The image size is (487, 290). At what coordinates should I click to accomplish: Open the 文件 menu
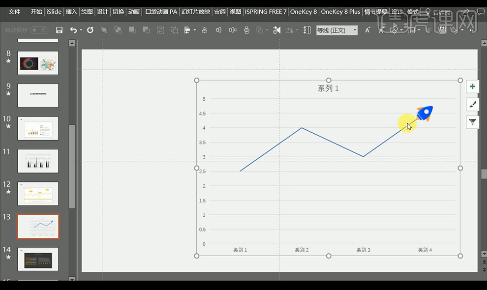pos(14,11)
